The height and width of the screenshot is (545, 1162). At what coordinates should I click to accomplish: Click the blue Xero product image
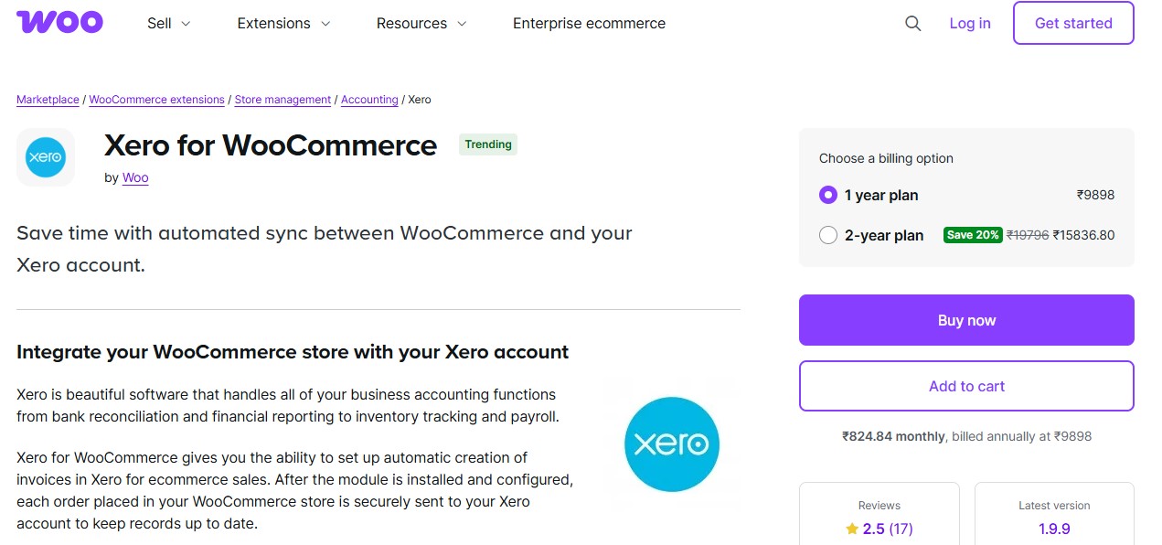click(x=672, y=444)
